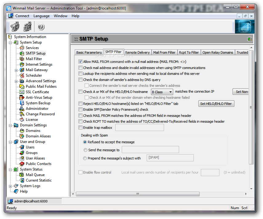
Task: Click the System Information book icon
Action: 10,37
